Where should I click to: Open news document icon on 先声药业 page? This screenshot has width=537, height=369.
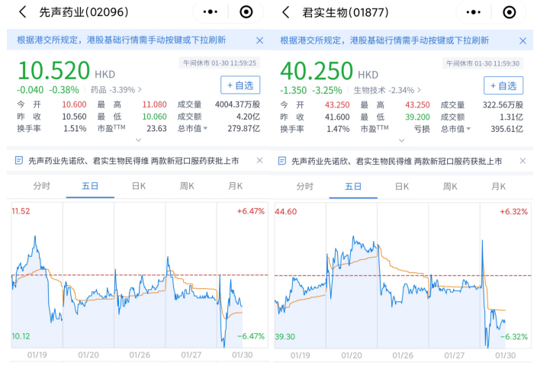(x=19, y=160)
